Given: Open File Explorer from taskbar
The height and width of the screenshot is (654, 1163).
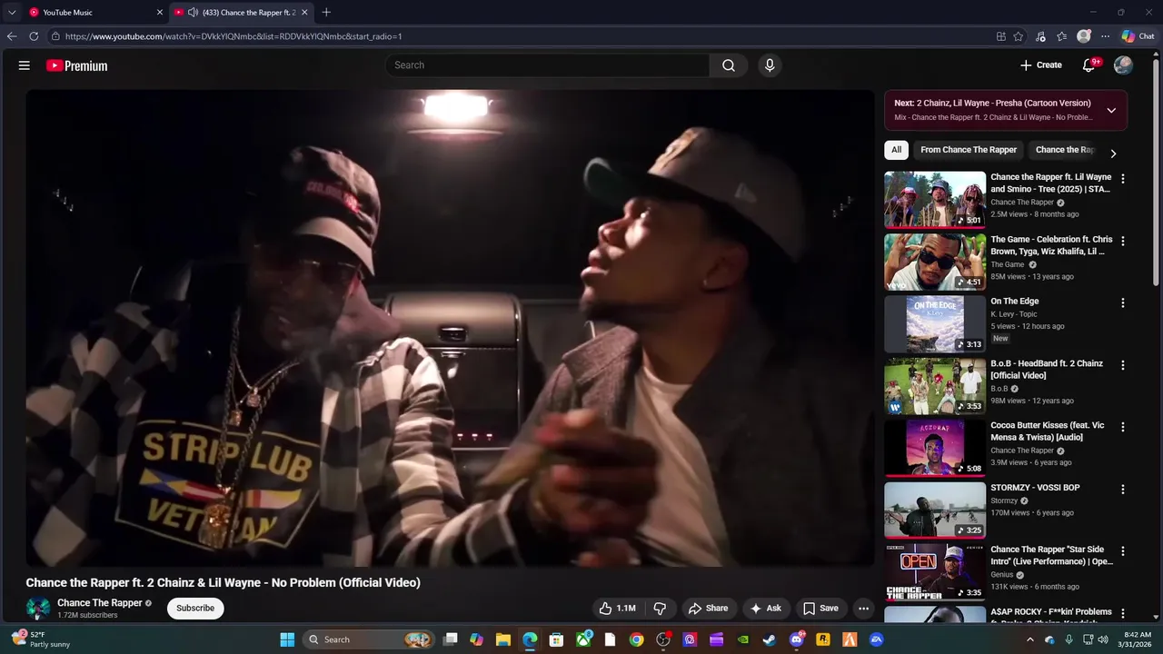Looking at the screenshot, I should tap(502, 639).
